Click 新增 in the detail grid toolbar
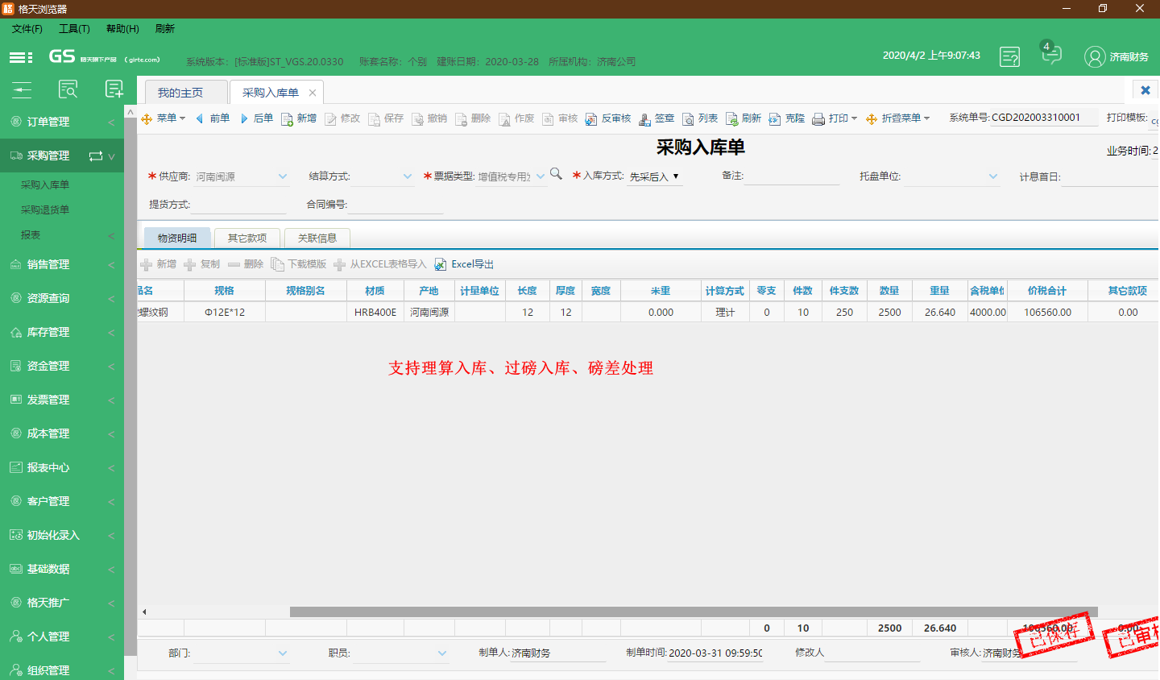The width and height of the screenshot is (1160, 680). tap(158, 264)
